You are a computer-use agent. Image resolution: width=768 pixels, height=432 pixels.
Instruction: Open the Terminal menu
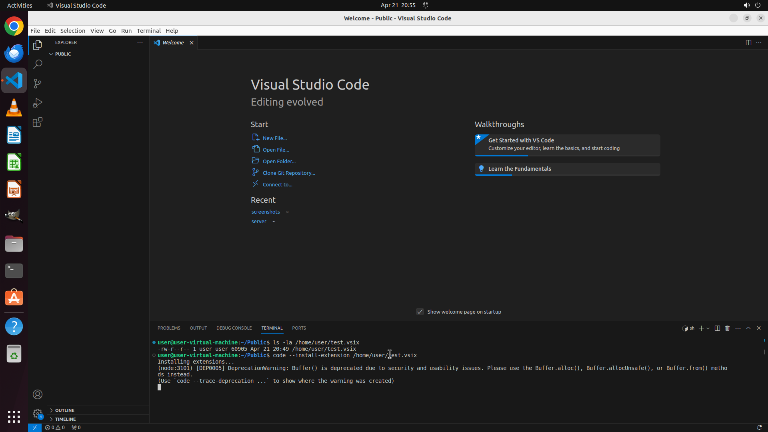pos(148,31)
